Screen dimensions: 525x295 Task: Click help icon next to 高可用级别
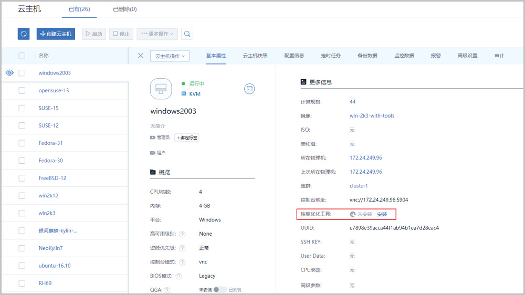click(182, 234)
